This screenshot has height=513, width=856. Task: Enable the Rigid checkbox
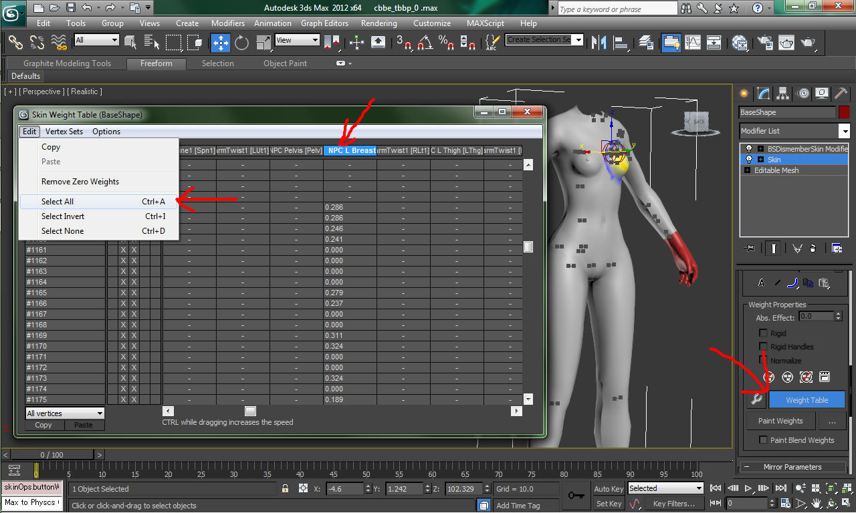click(763, 333)
